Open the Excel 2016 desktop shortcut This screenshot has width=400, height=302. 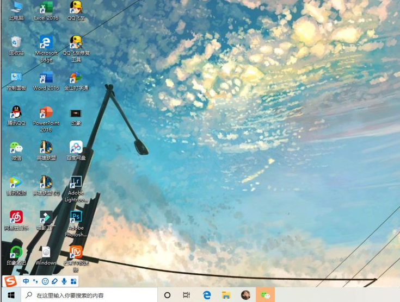tap(46, 8)
